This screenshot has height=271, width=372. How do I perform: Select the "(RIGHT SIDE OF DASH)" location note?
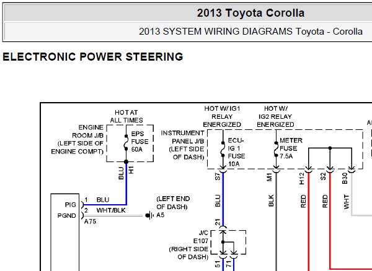pyautogui.click(x=188, y=253)
